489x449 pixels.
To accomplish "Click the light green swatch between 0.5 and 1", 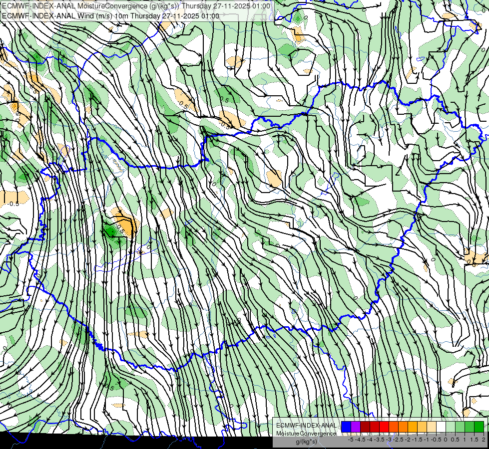I will (x=460, y=427).
